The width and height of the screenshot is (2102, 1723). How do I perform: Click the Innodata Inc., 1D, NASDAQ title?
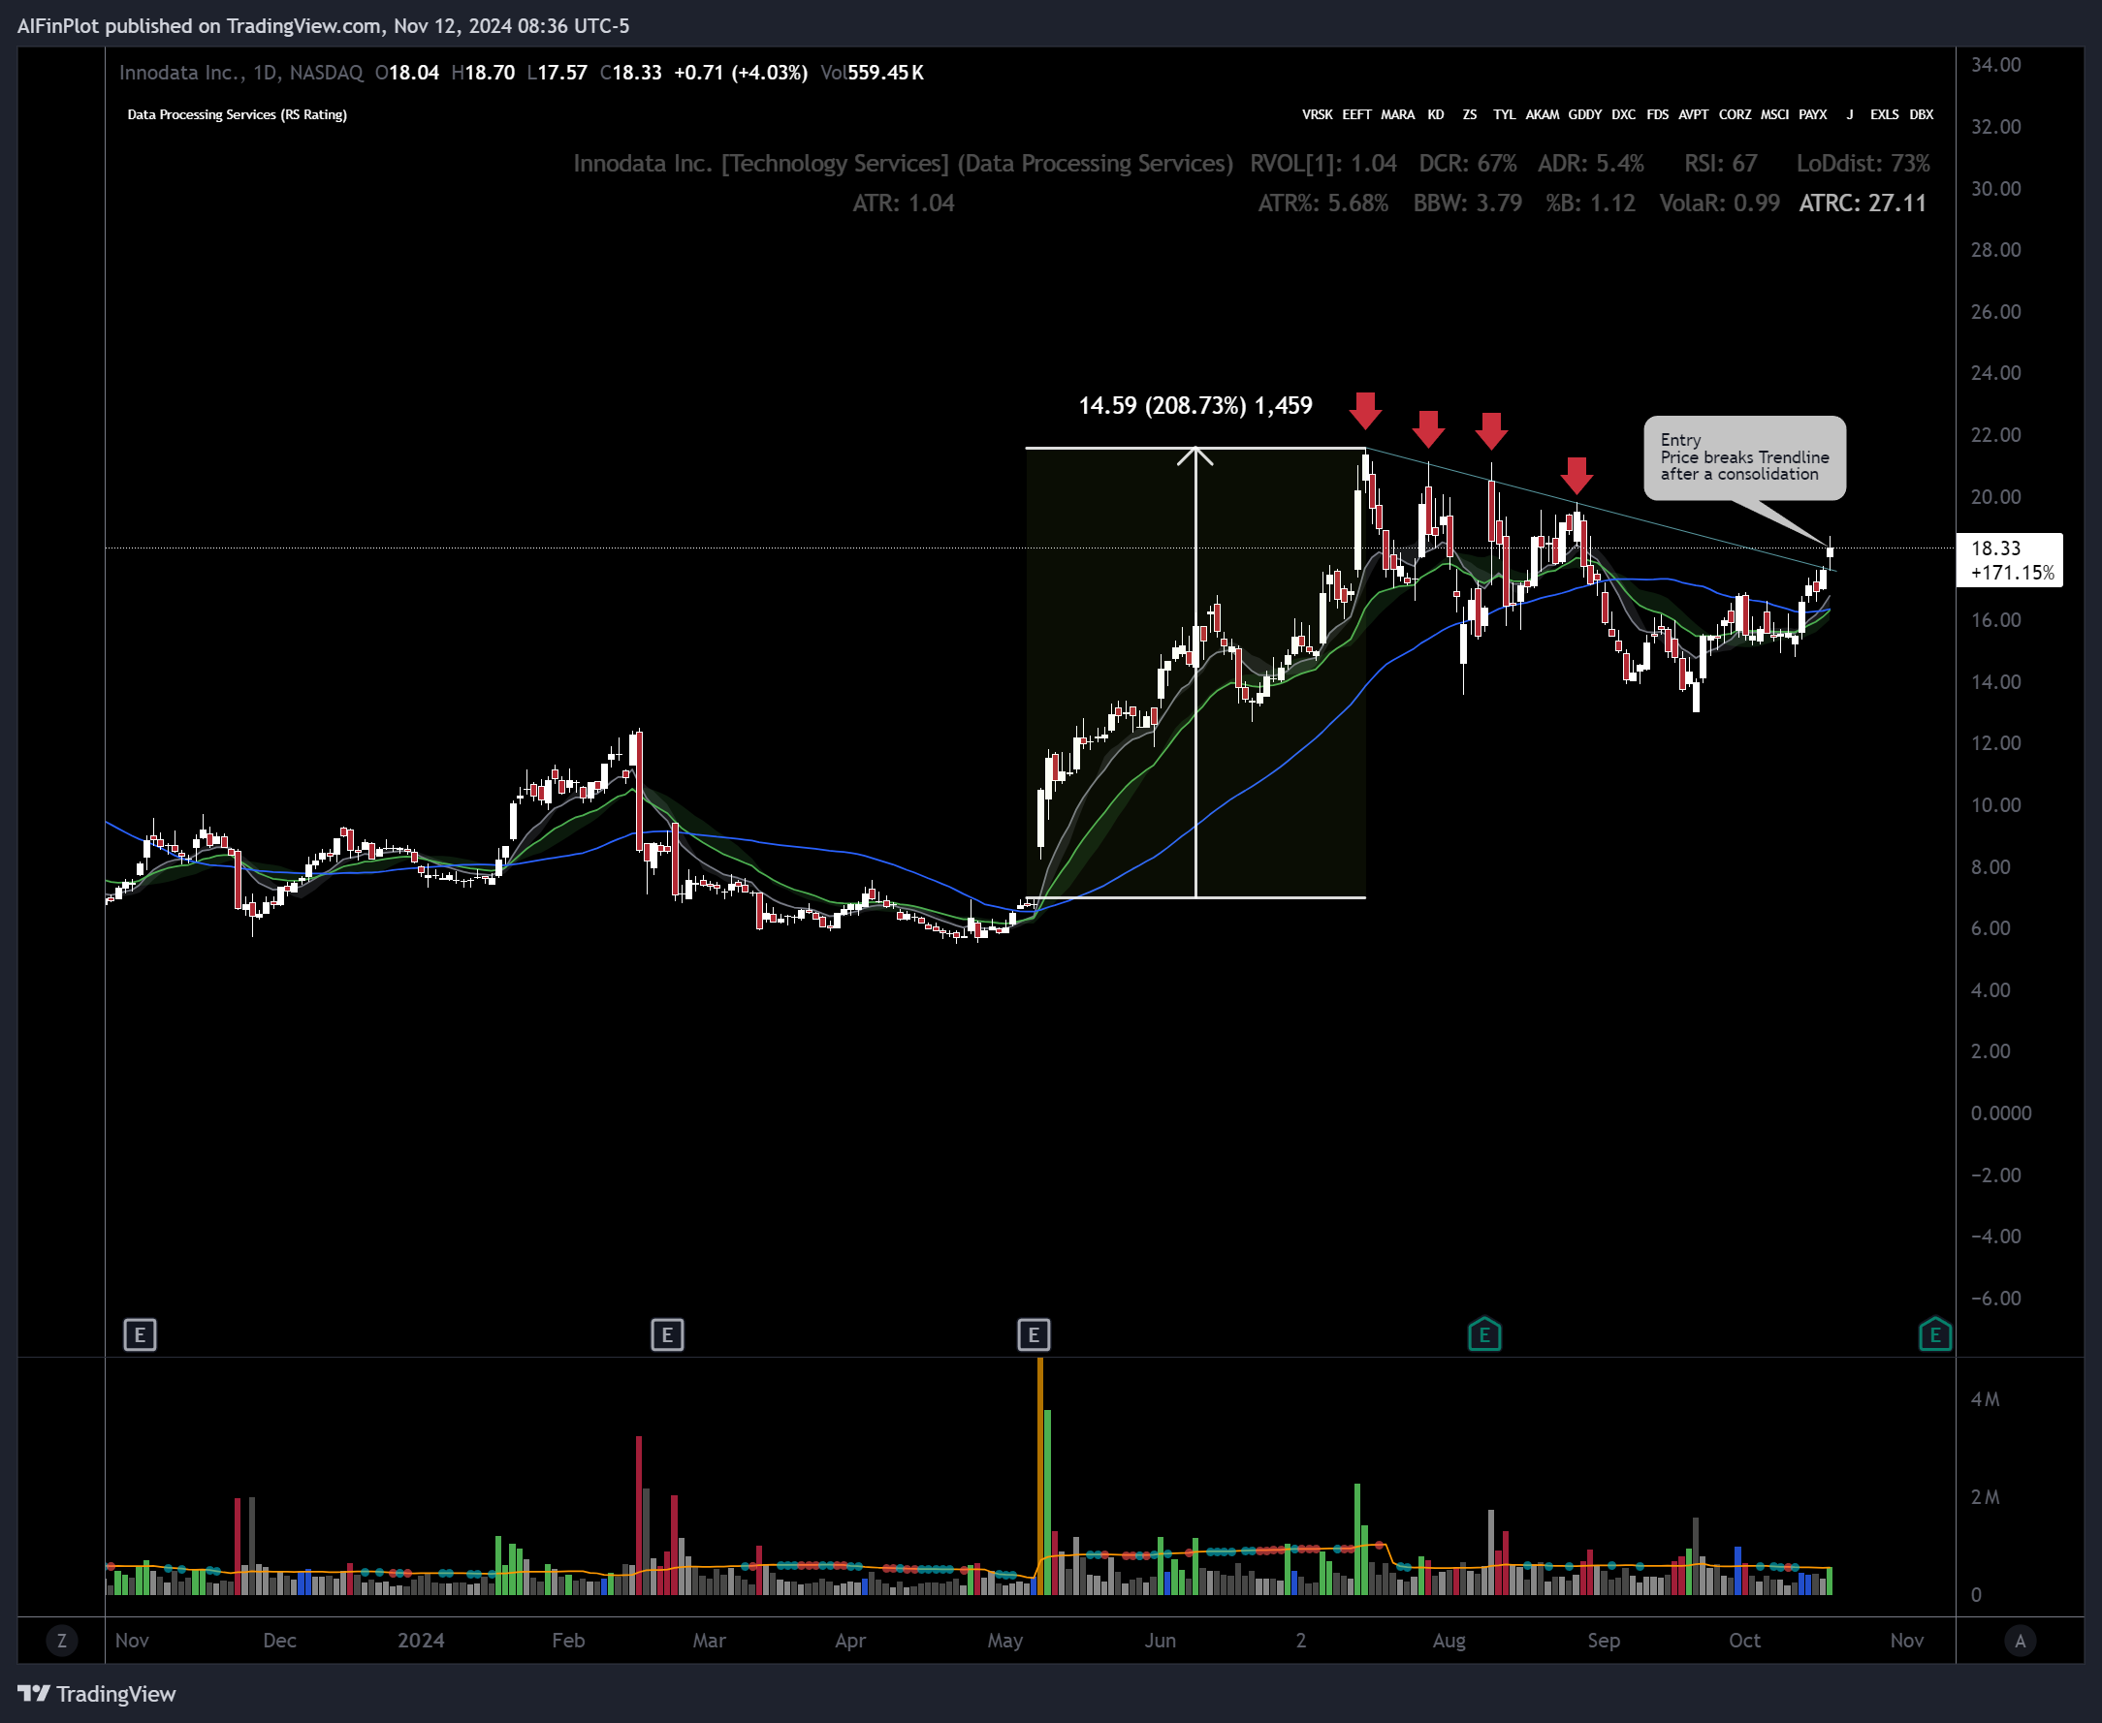point(241,73)
